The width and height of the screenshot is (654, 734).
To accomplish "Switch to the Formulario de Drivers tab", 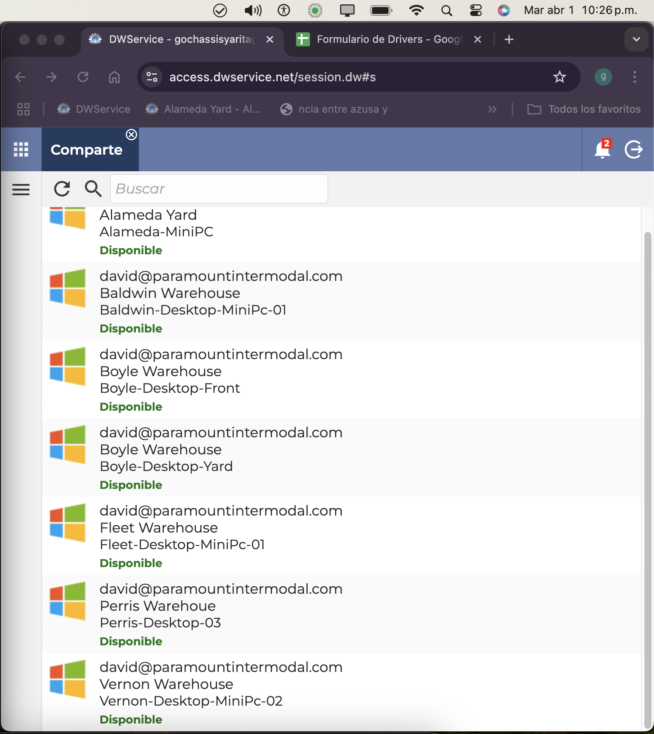I will tap(389, 39).
